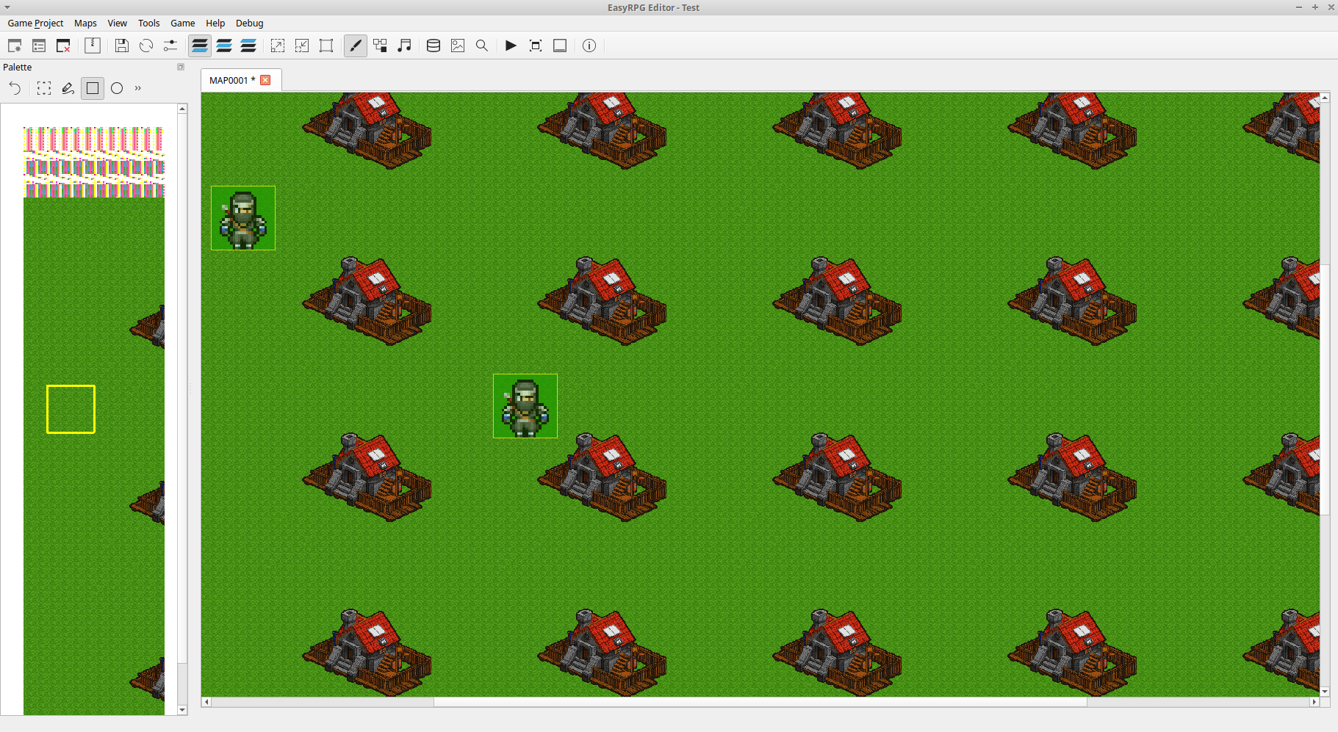Screen dimensions: 1338x732
Task: Select the circle drawing tool
Action: [117, 88]
